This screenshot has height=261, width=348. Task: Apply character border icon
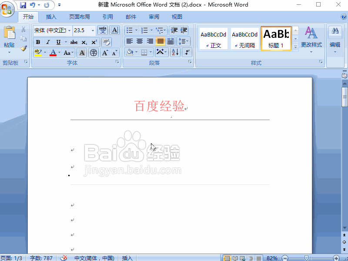click(114, 30)
